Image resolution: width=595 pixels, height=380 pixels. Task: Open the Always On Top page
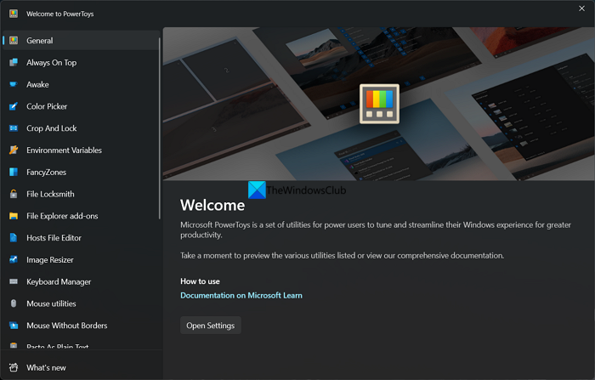[81, 62]
